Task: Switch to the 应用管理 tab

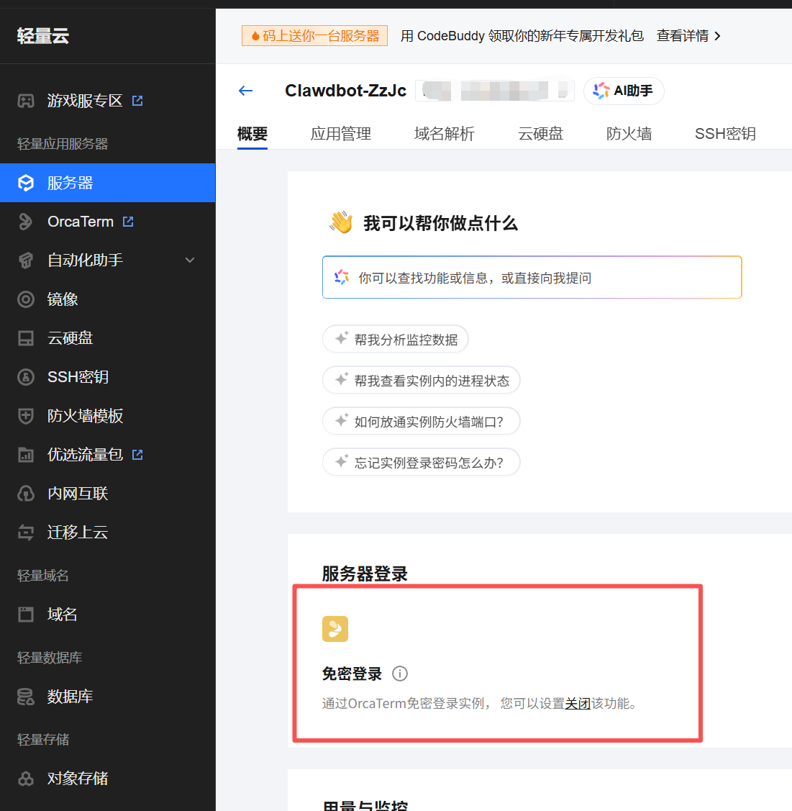Action: click(341, 134)
